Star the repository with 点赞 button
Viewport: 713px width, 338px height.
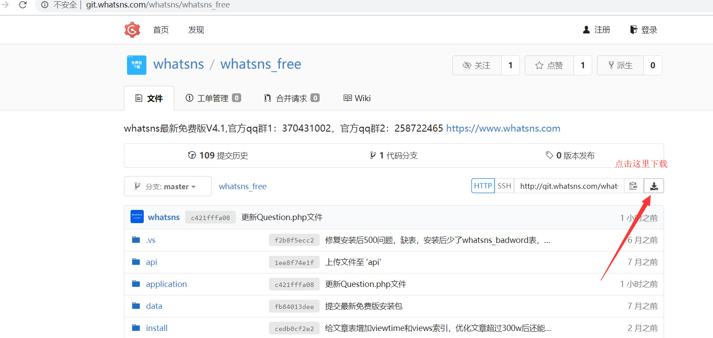[x=549, y=66]
